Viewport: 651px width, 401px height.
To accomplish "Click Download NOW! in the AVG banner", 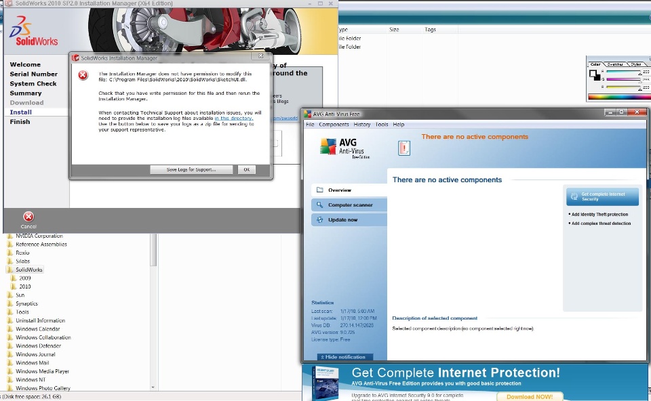I will pyautogui.click(x=530, y=397).
